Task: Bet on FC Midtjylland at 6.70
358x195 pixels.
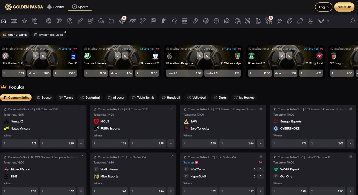Action: click(311, 73)
